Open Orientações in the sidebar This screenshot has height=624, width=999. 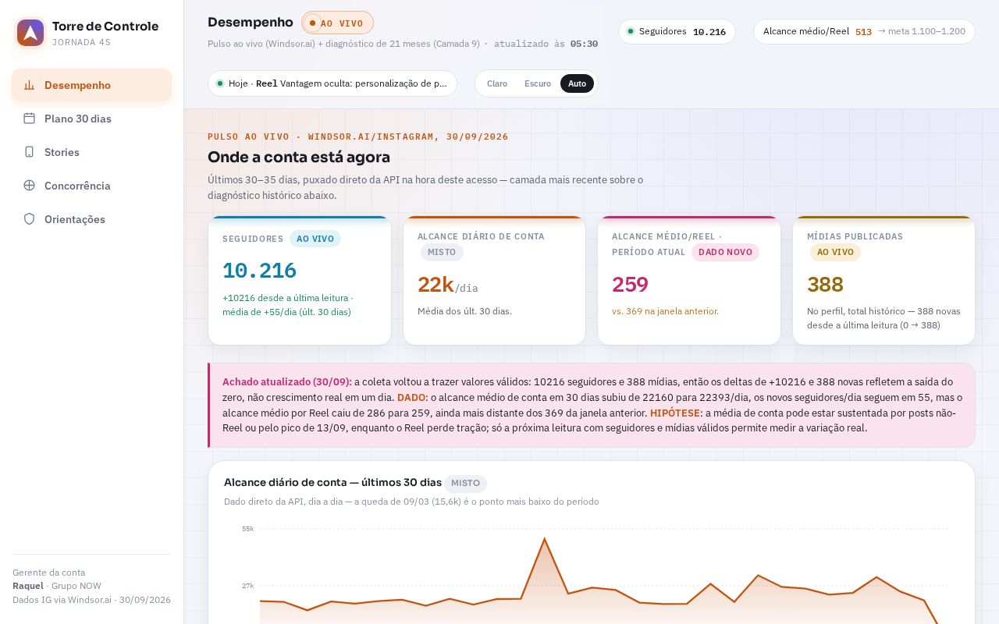pos(91,219)
